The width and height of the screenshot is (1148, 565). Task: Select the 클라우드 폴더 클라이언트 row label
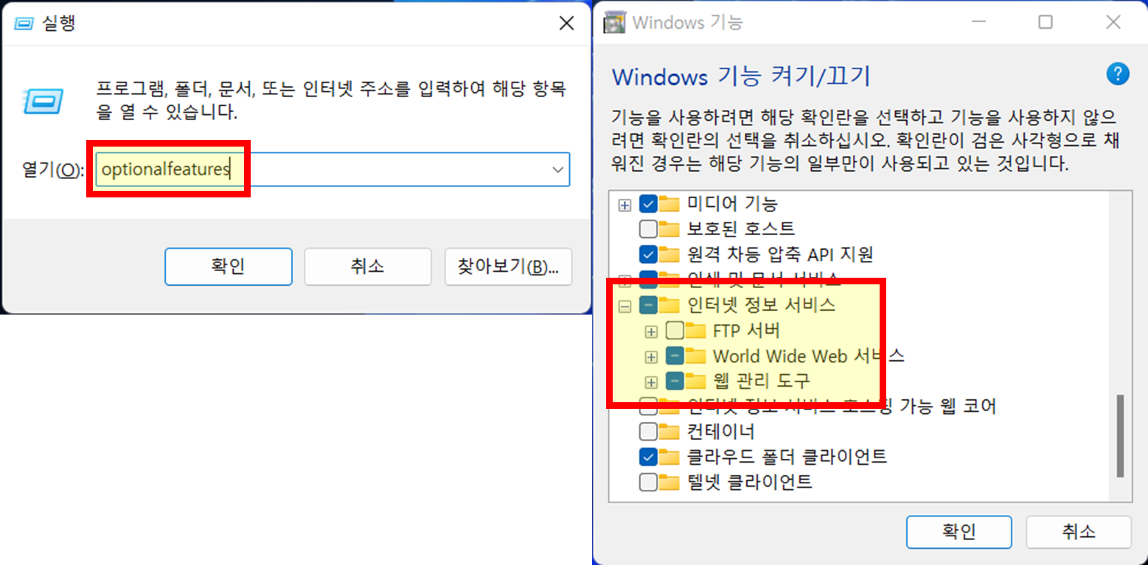point(787,457)
